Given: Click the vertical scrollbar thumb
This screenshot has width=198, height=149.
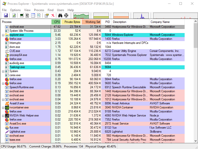Looking at the screenshot, I should coord(195,36).
